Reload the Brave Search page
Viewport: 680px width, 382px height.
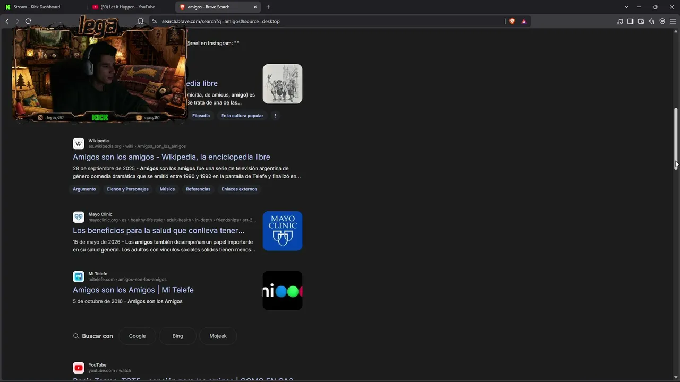pyautogui.click(x=28, y=21)
